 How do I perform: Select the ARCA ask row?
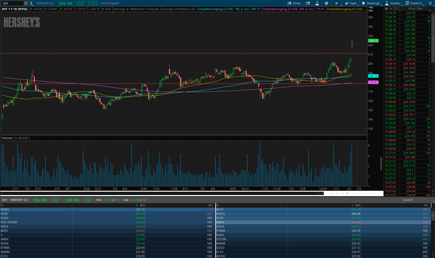tap(323, 222)
